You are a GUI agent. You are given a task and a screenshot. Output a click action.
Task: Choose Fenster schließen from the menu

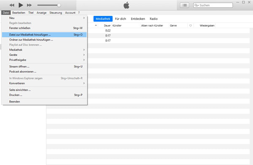point(44,28)
